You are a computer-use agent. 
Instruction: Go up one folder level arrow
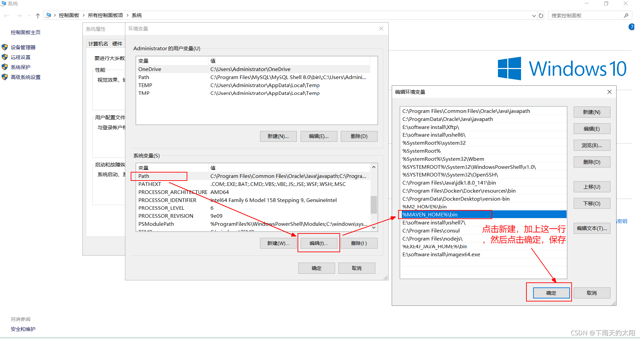pos(38,15)
